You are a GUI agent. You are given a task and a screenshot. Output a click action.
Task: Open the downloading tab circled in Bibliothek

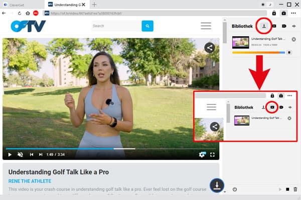(x=264, y=26)
